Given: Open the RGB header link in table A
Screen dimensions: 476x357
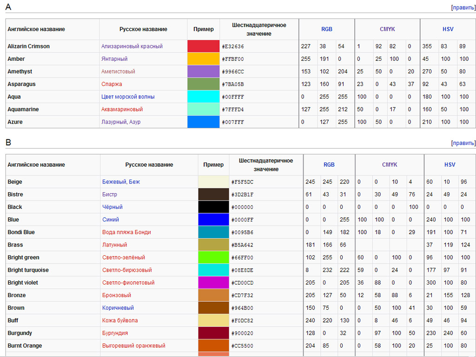Looking at the screenshot, I should click(x=327, y=29).
